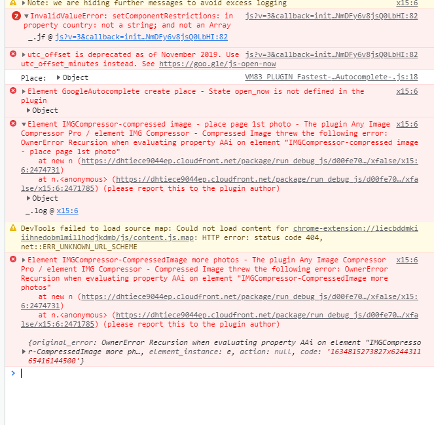Image resolution: width=434 pixels, height=425 pixels.
Task: Expand the CompressedImage more photos error
Action: pos(24,260)
